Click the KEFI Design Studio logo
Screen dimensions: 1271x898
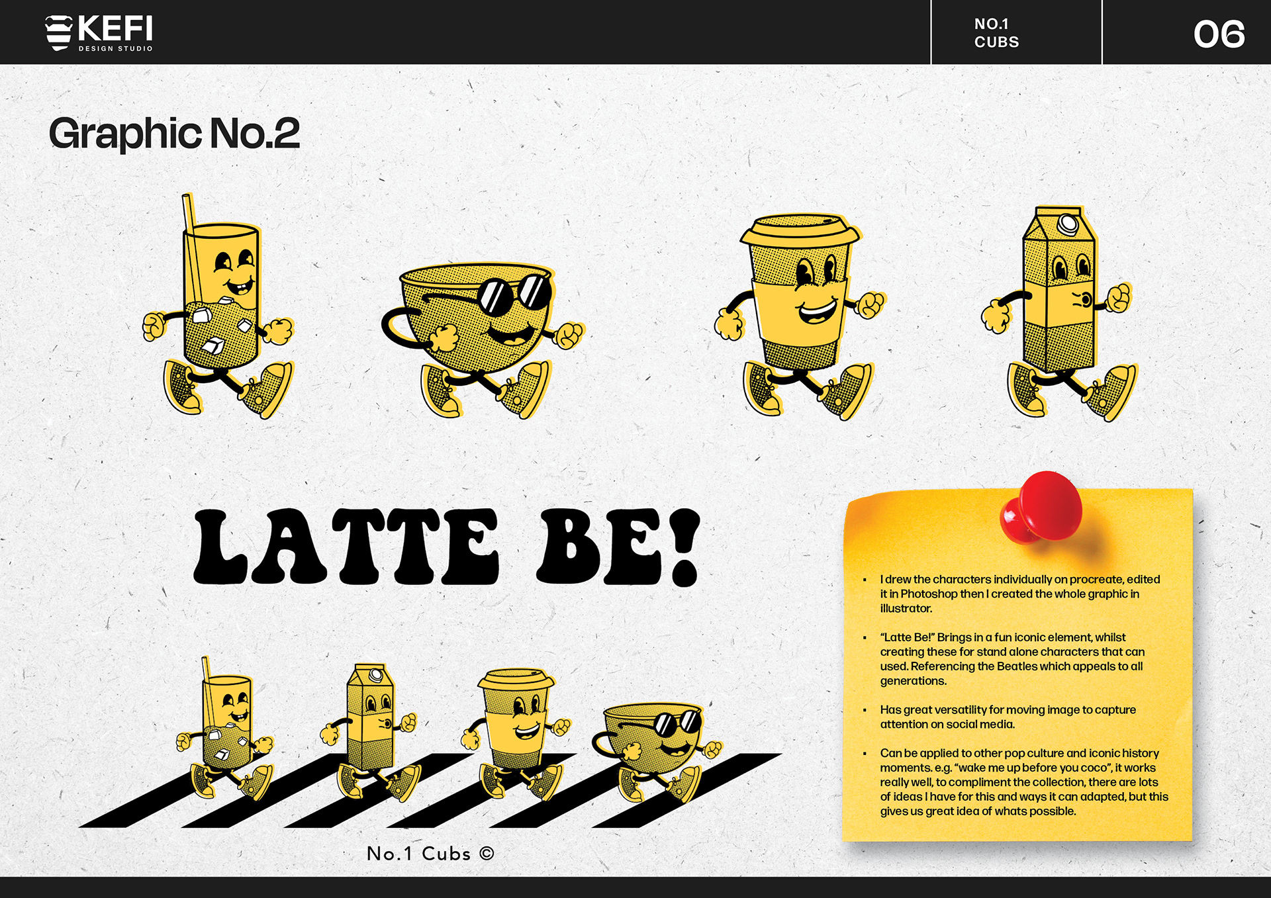click(x=99, y=32)
